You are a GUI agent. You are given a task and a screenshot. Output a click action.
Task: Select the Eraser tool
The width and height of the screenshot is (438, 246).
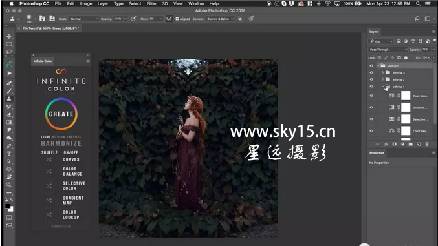coord(9,114)
